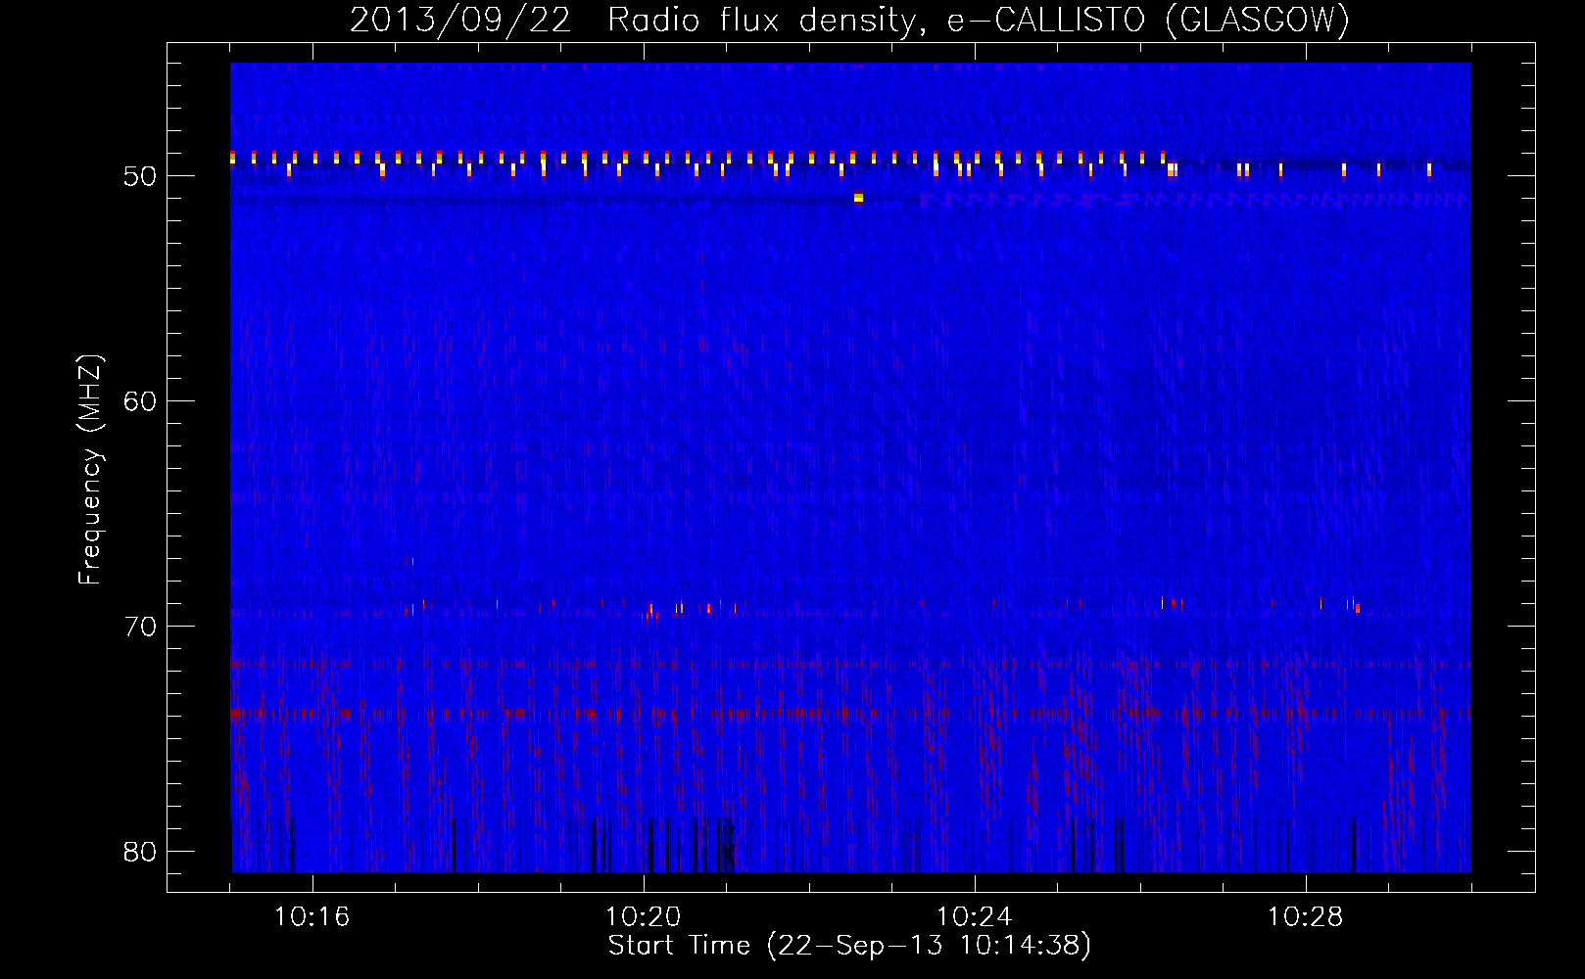
Task: Select the 80 MHz frequency axis label
Action: point(140,852)
